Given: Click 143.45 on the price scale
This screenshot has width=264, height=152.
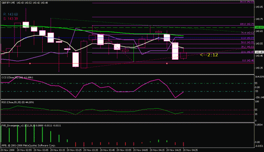Looking at the screenshot, I should (259, 56).
